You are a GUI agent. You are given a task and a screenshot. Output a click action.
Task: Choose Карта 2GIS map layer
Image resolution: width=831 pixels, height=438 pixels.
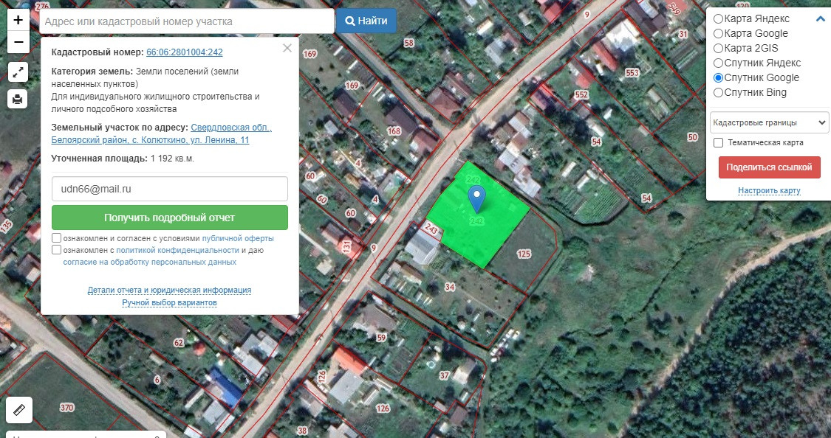click(718, 48)
